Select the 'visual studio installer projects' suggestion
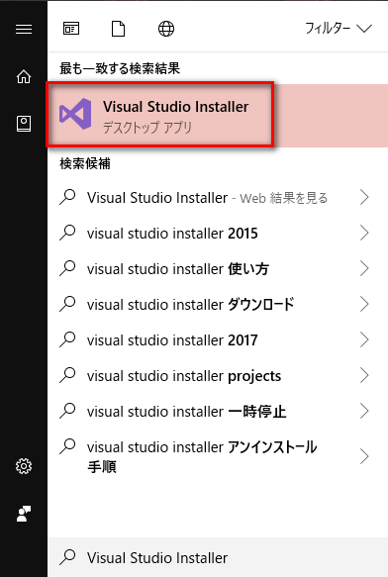 [x=217, y=376]
